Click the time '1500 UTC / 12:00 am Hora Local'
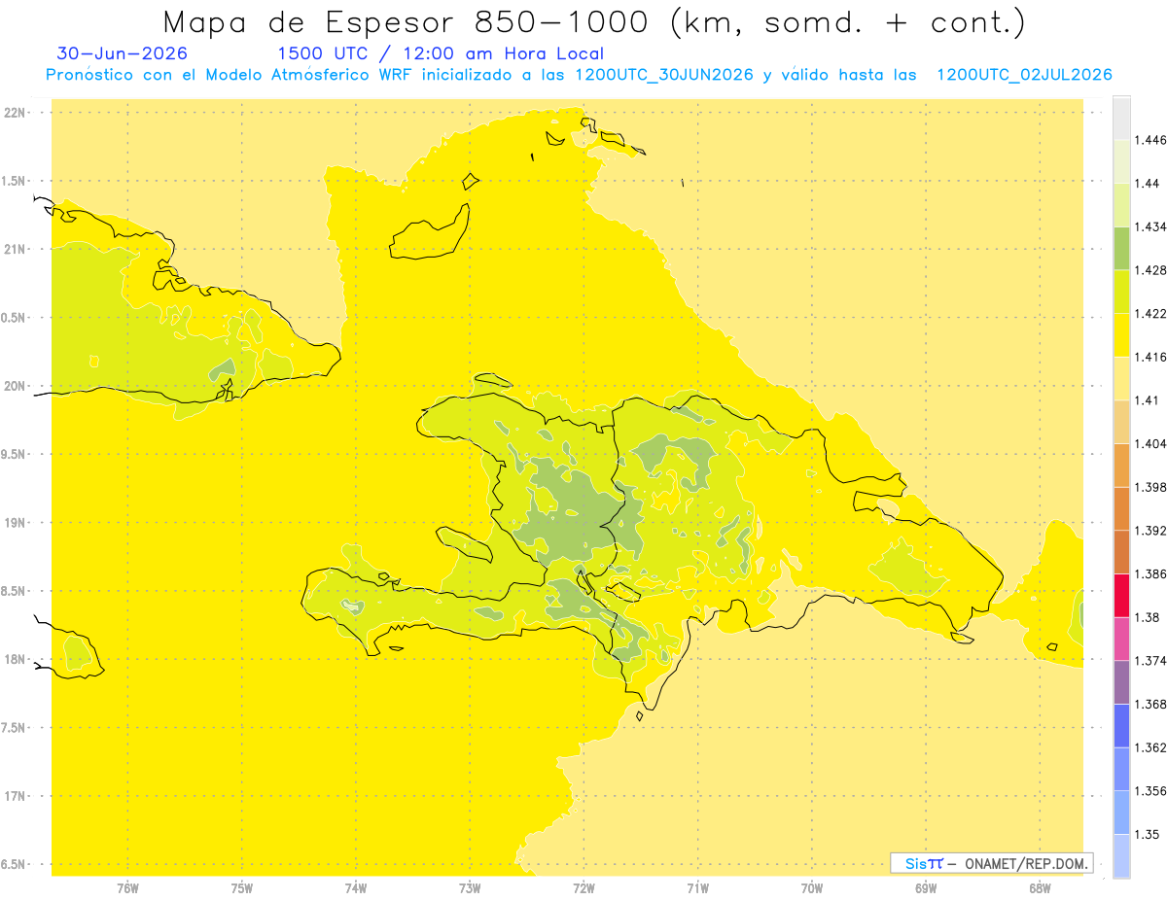 click(441, 53)
